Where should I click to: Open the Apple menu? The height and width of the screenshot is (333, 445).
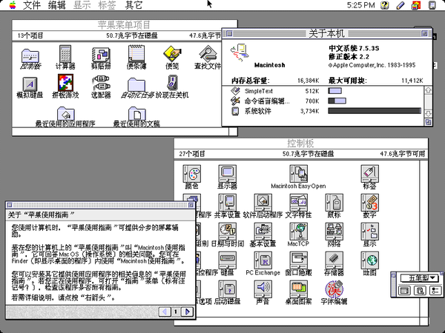pyautogui.click(x=13, y=5)
